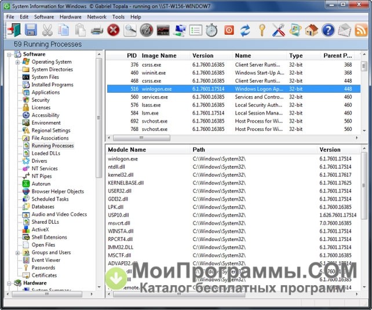Image resolution: width=372 pixels, height=310 pixels.
Task: Open the CPU and memory monitor icon
Action: point(163,30)
